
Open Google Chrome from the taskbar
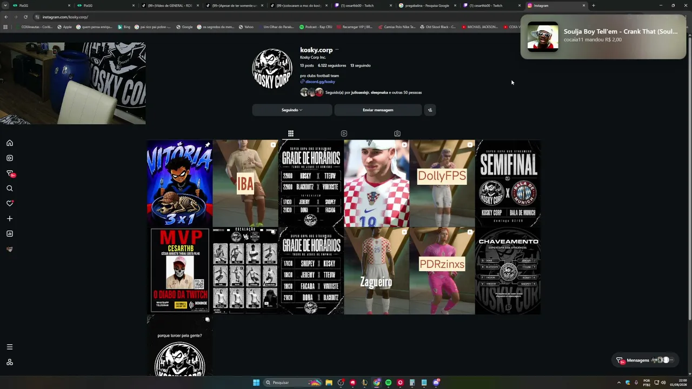(376, 383)
